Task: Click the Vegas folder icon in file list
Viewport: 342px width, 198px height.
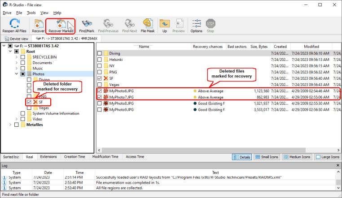Action: point(106,85)
